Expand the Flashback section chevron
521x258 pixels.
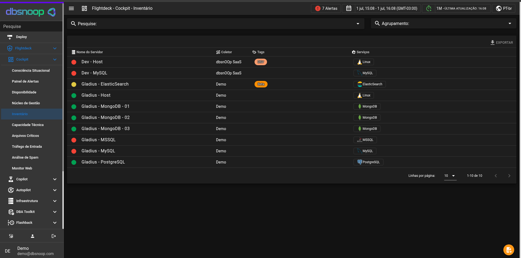pyautogui.click(x=55, y=223)
